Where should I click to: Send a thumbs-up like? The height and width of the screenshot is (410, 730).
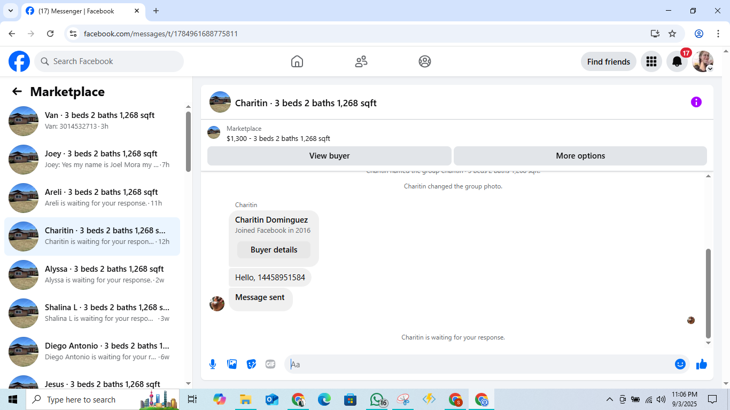702,364
